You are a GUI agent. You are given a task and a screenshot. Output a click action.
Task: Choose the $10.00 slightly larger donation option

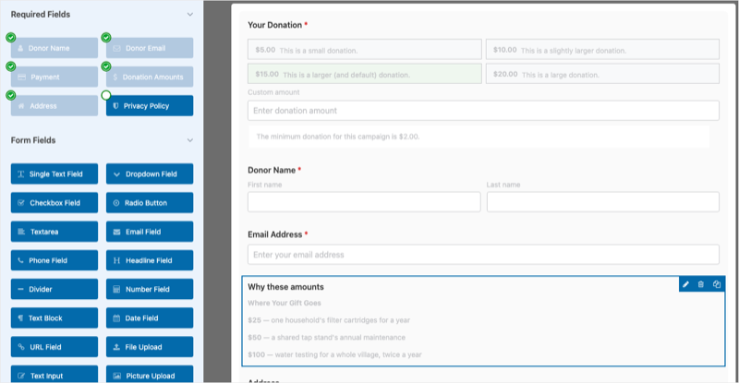click(x=602, y=50)
